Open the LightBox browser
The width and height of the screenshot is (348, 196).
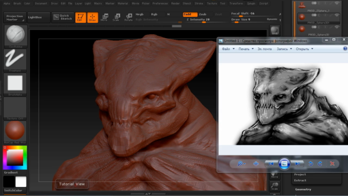coord(39,17)
